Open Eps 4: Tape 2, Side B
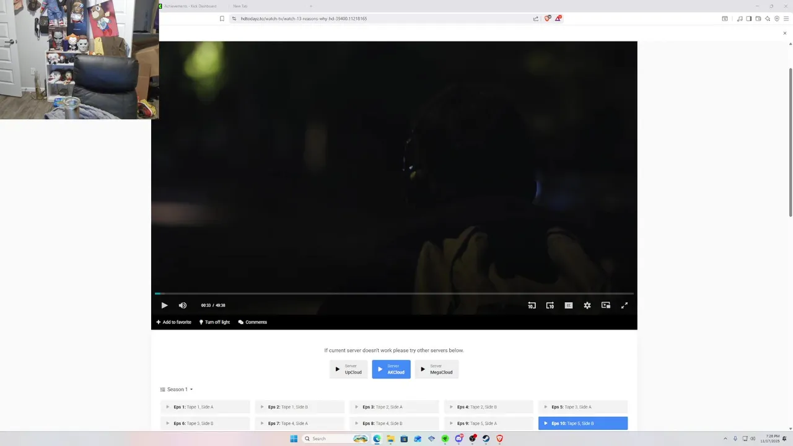 pos(489,407)
